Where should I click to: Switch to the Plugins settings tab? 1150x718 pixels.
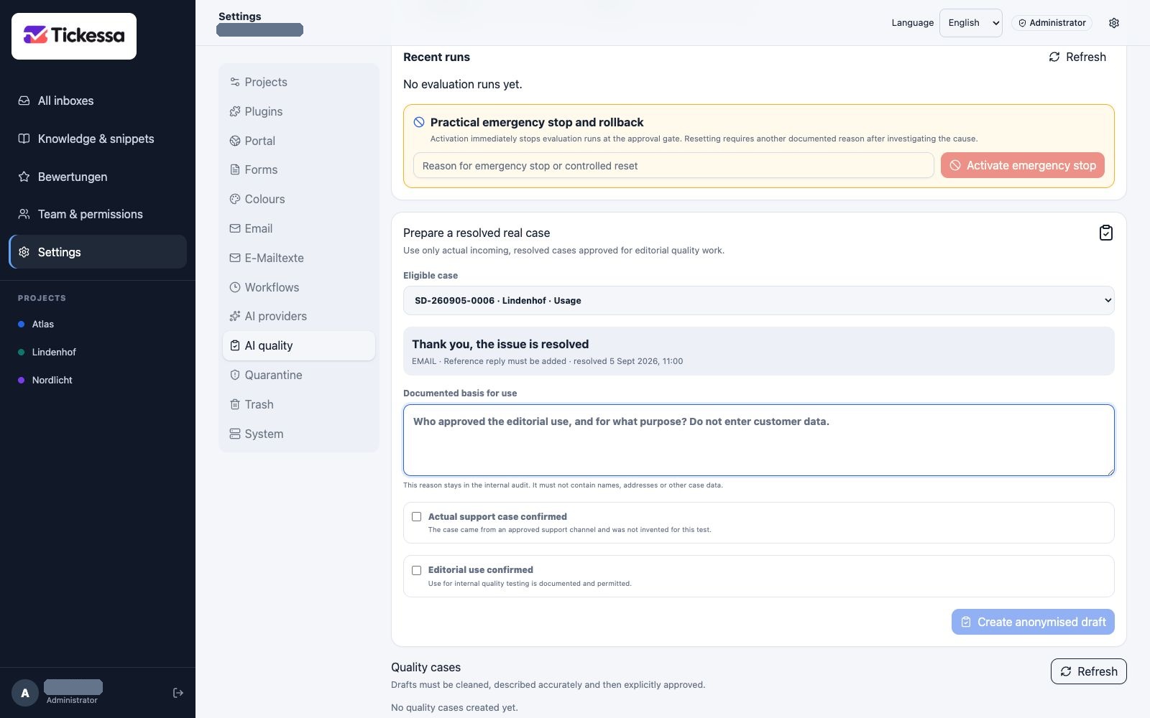click(x=299, y=111)
